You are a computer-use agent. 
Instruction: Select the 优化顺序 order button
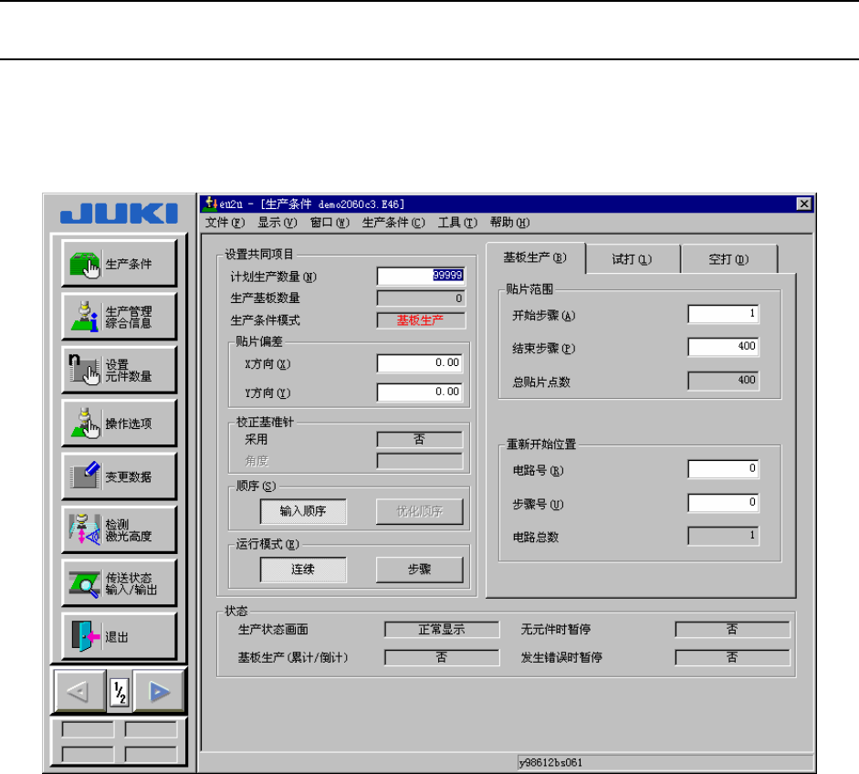pos(420,511)
